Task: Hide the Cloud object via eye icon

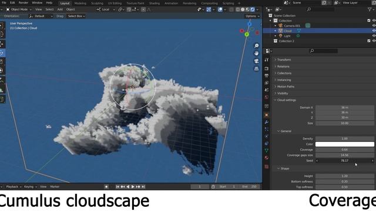Action: [x=374, y=30]
